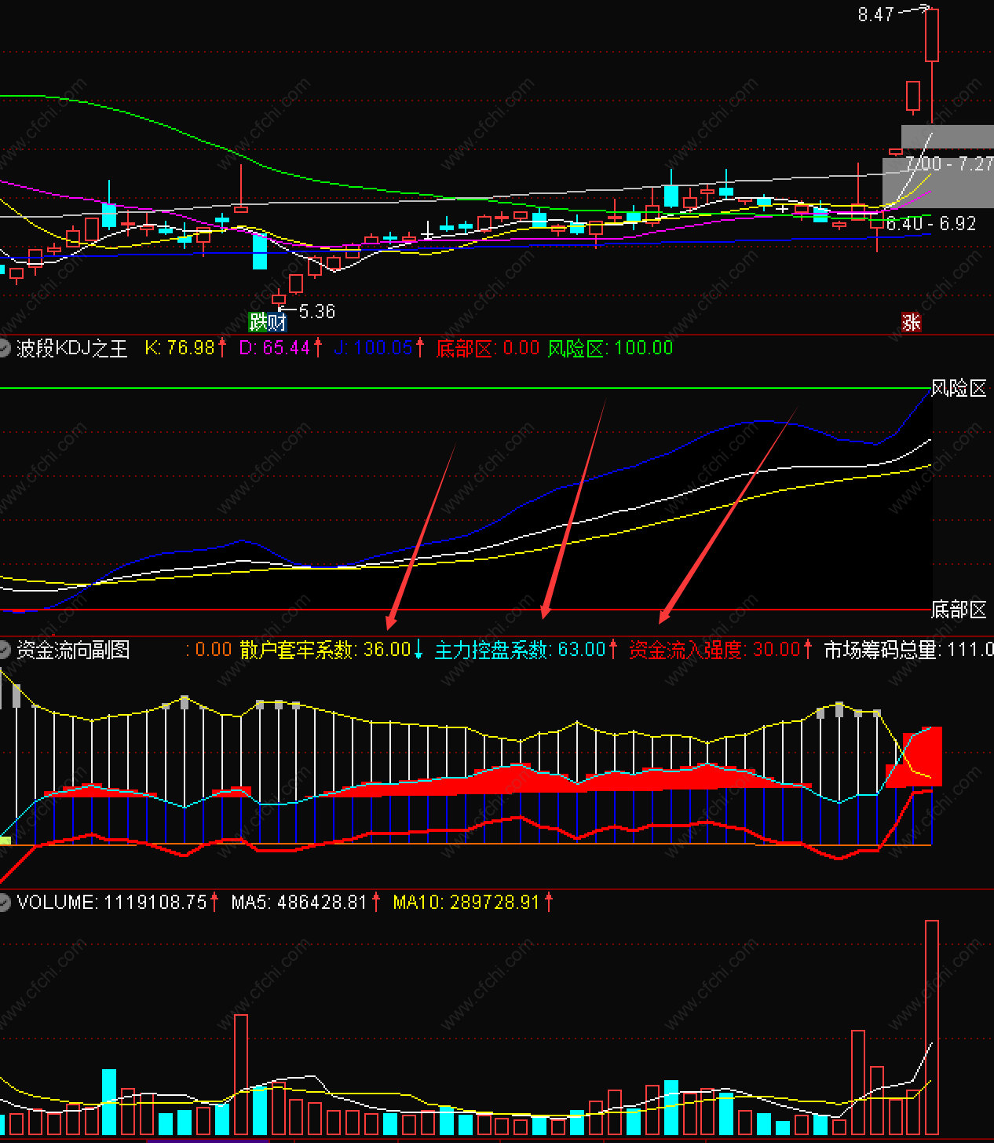Image resolution: width=994 pixels, height=1143 pixels.
Task: Open the VOLUME indicator settings circle icon
Action: (x=5, y=902)
